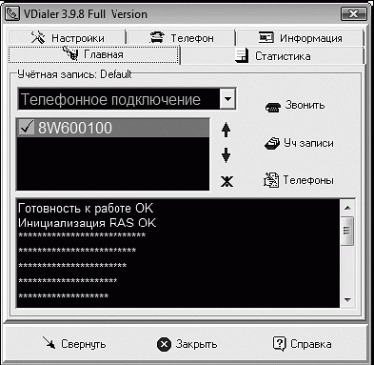Move the phone number down with the arrow

click(226, 155)
